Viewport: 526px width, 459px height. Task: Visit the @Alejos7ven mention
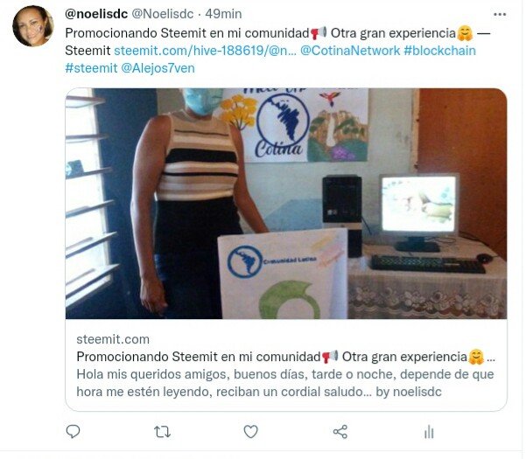[x=158, y=68]
